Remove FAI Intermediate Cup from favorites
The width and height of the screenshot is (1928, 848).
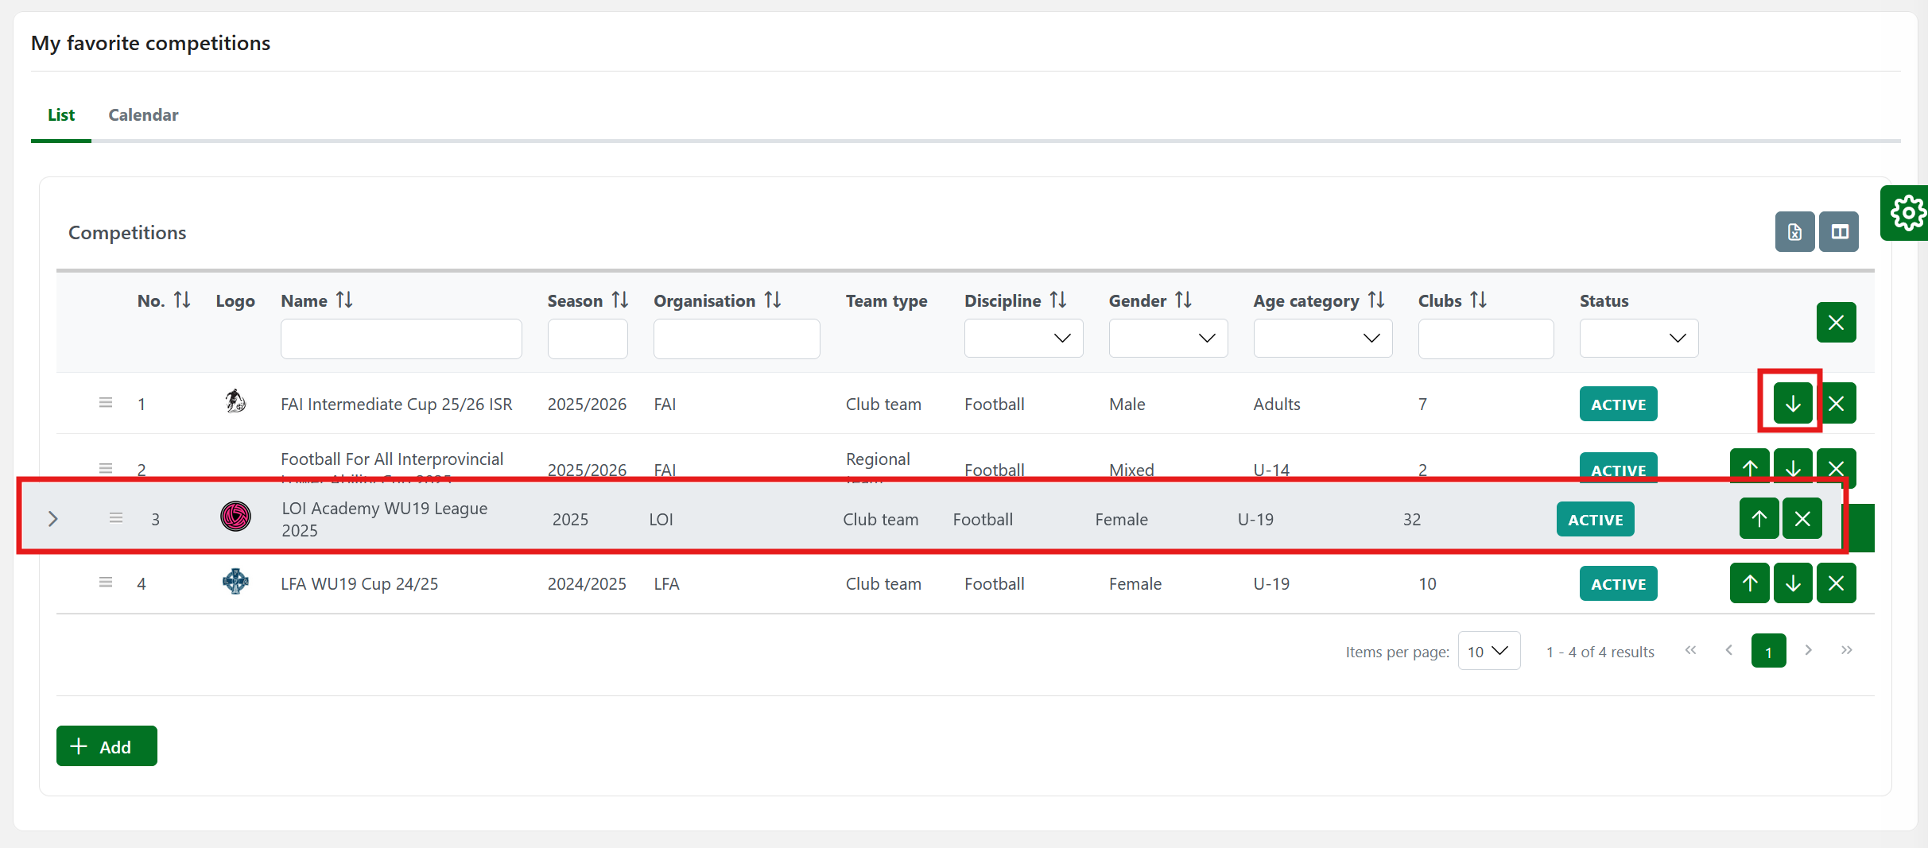pos(1836,404)
